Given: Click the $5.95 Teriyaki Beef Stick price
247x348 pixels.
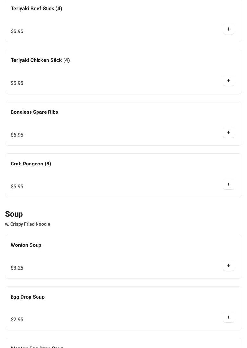Looking at the screenshot, I should pos(17,31).
